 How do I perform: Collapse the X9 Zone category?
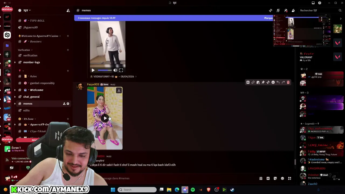pos(27,119)
